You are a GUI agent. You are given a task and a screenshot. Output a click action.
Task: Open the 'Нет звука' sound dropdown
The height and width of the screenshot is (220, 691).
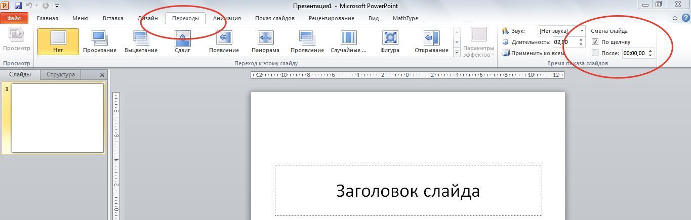coord(582,31)
